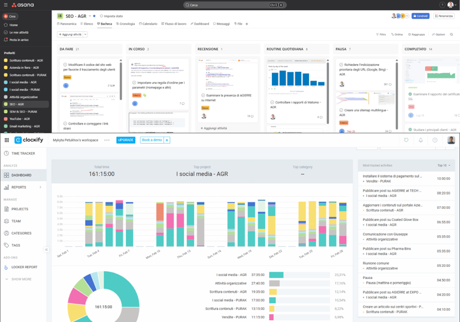The image size is (460, 322).
Task: Select YouTube - AGR project in sidebar
Action: click(x=20, y=119)
